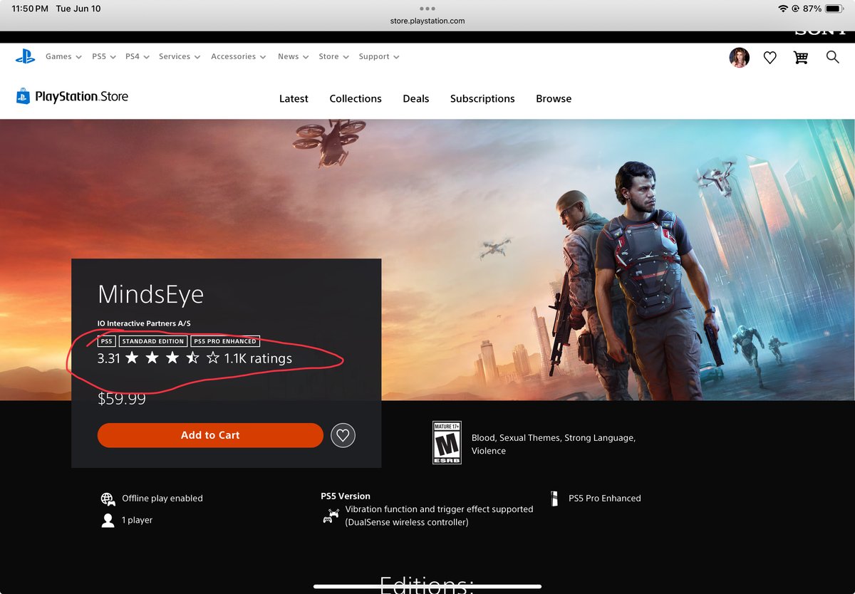Viewport: 855px width, 594px height.
Task: Click the Add to Cart button
Action: pyautogui.click(x=210, y=435)
